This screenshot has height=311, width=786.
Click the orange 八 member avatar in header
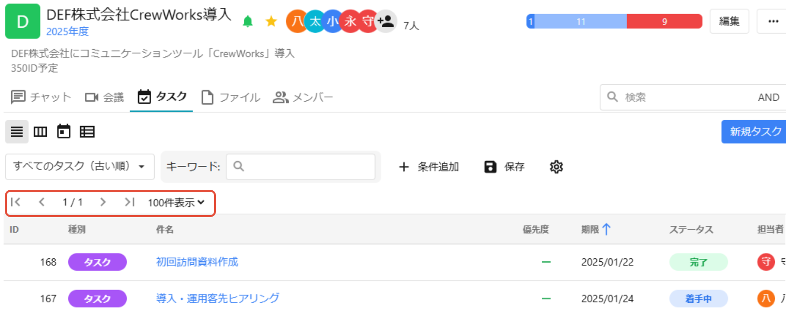295,21
